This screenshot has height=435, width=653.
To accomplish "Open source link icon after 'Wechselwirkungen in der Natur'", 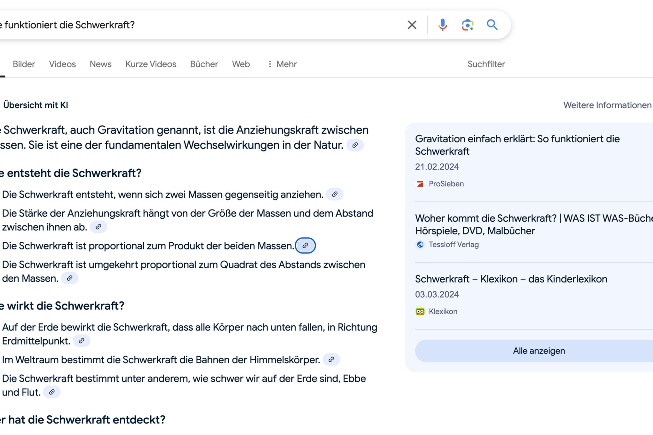I will (355, 145).
